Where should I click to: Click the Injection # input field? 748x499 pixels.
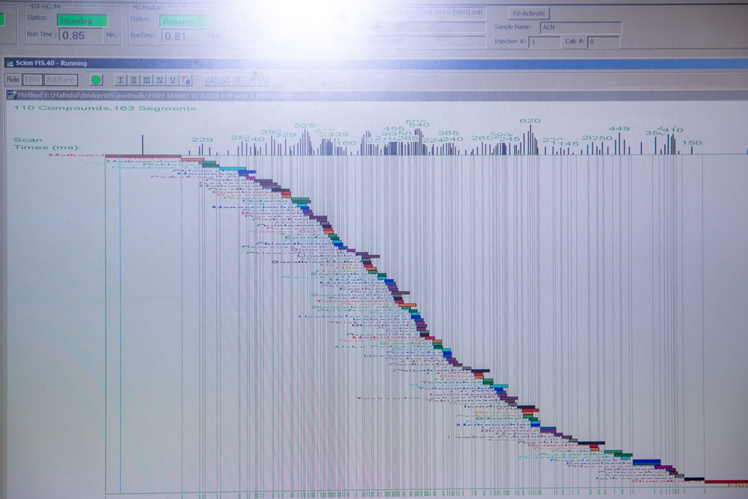(543, 42)
